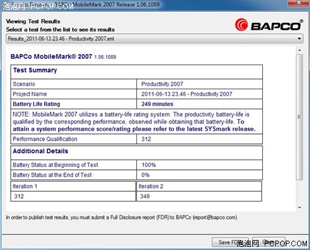The width and height of the screenshot is (310, 250).
Task: Click the 'Viewing Test Results' heading
Action: pyautogui.click(x=33, y=21)
